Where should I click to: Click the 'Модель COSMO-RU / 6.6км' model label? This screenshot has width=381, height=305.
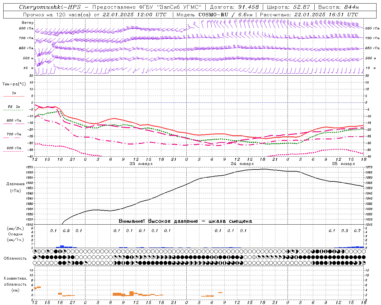[x=214, y=15]
